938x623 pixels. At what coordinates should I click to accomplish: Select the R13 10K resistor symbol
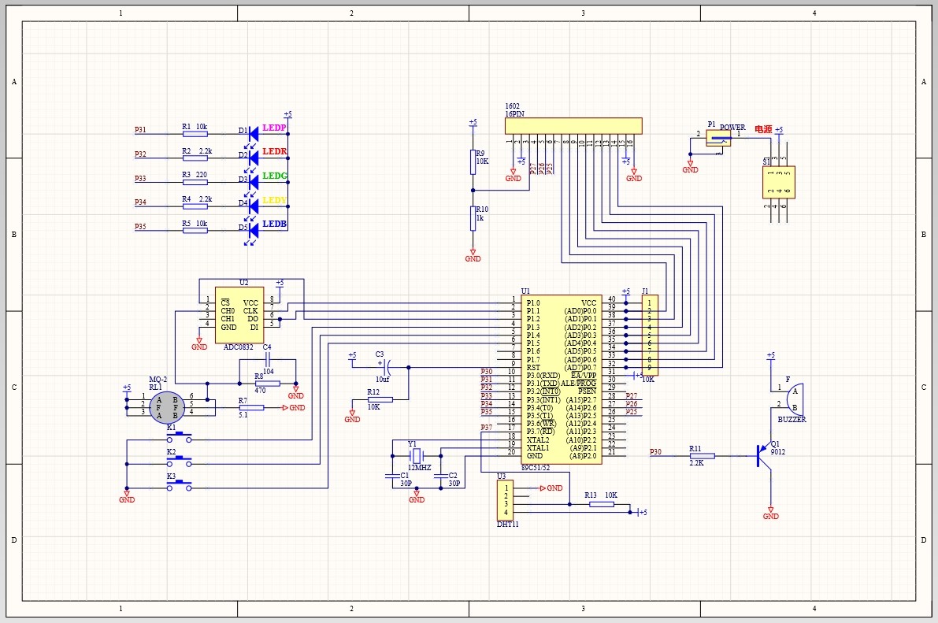(x=601, y=504)
